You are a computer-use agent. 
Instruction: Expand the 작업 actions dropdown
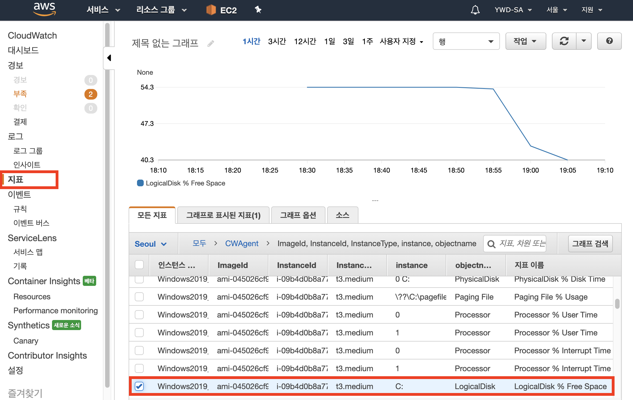tap(525, 41)
